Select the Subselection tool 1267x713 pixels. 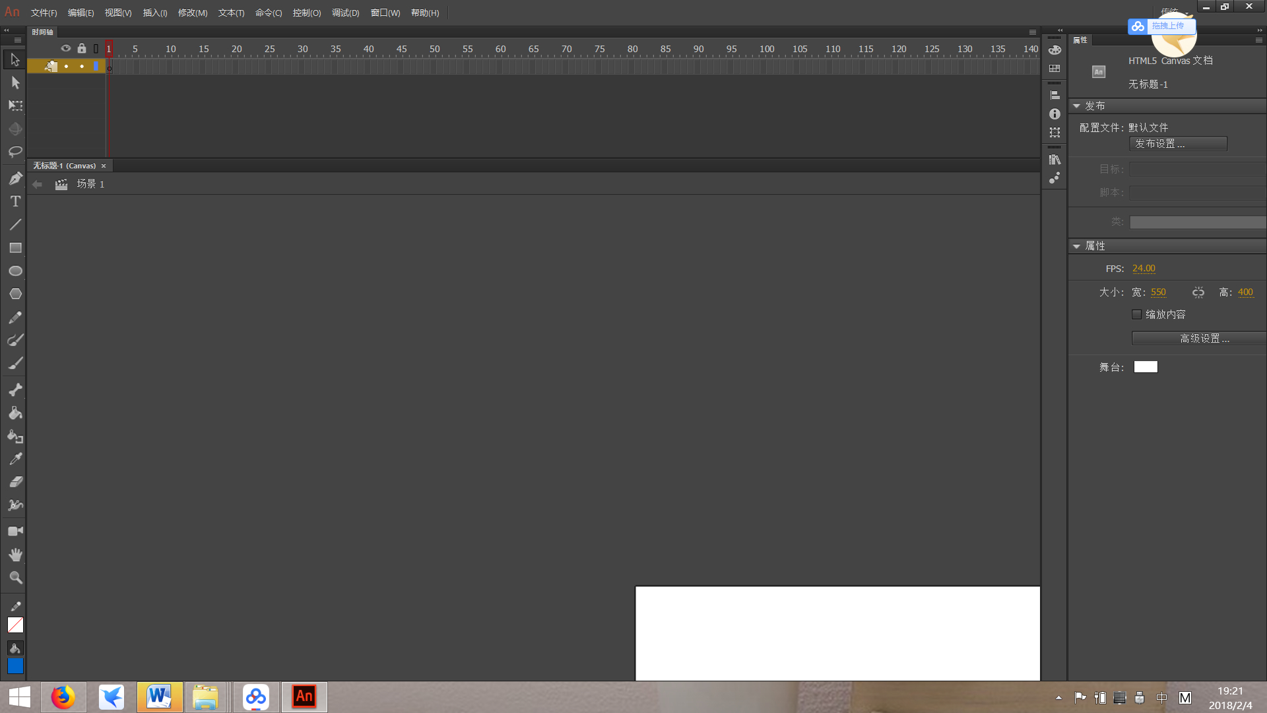click(15, 83)
